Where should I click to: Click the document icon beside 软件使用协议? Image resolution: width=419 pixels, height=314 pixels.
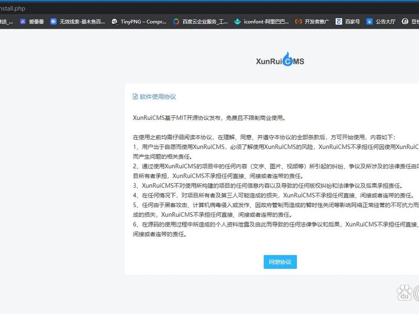[x=135, y=97]
